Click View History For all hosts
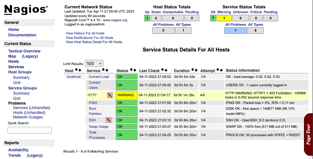Image resolution: width=313 pixels, height=159 pixels. click(85, 33)
